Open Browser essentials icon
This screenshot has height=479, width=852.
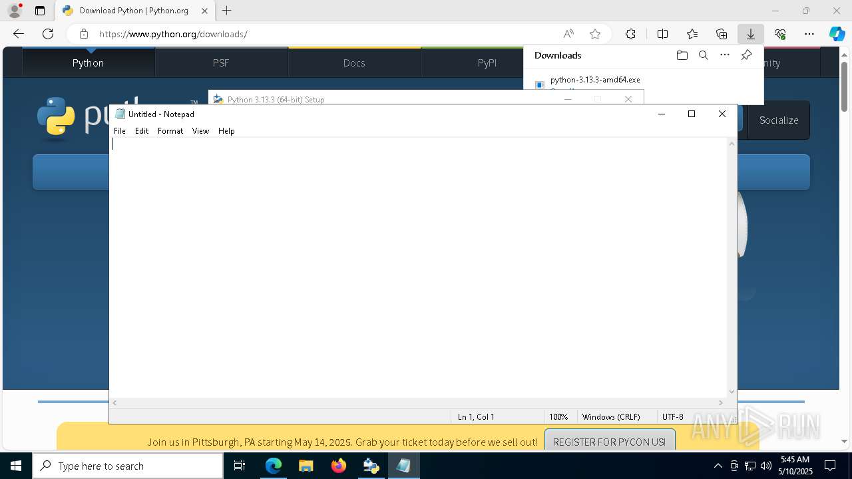[x=780, y=34]
